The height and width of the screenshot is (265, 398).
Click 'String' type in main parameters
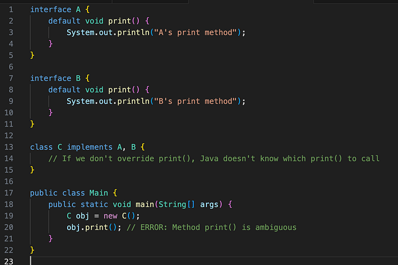(x=172, y=204)
